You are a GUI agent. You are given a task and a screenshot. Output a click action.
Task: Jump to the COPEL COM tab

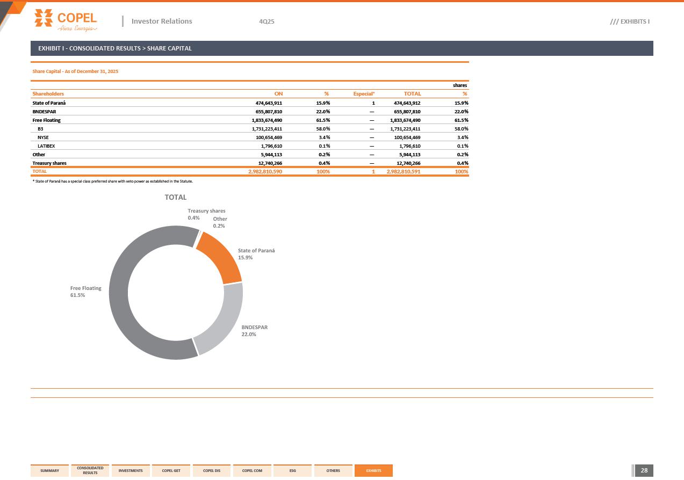(252, 471)
